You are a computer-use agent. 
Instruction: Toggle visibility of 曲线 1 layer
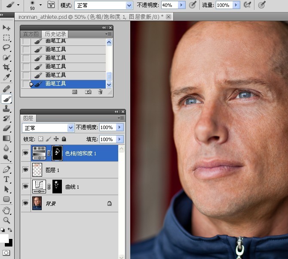click(x=25, y=187)
